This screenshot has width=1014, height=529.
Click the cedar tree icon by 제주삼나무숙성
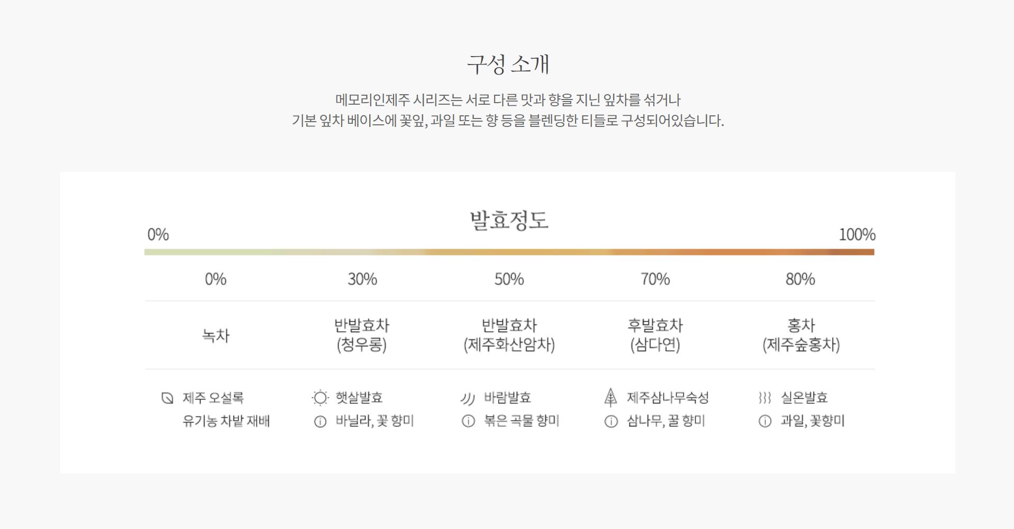[610, 397]
